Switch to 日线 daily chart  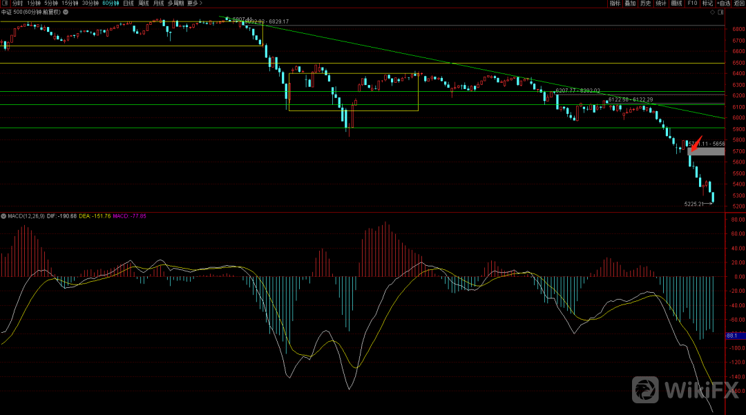(128, 3)
